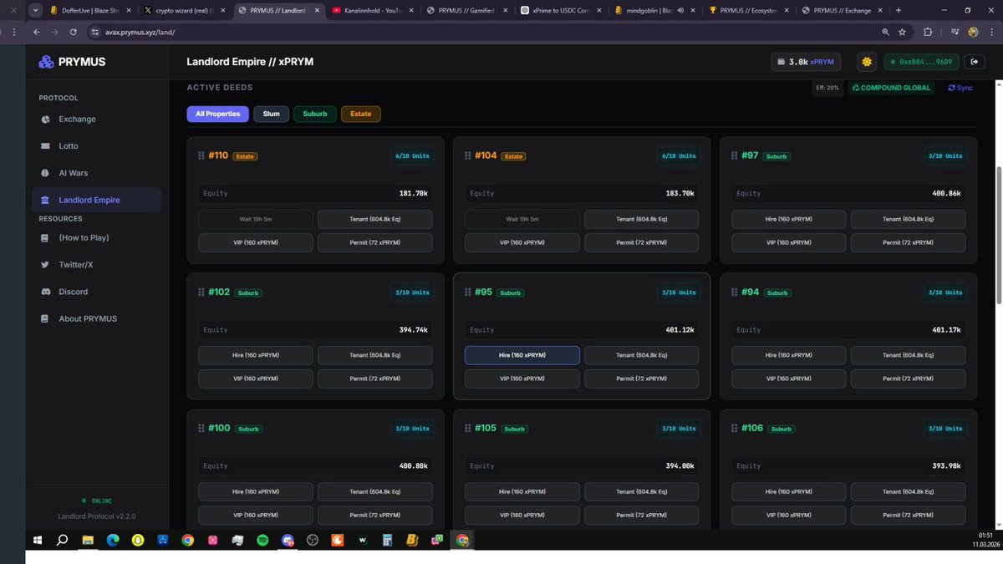This screenshot has width=1003, height=564.
Task: Click Hire (160 xPRYM) on deed #95
Action: 522,355
